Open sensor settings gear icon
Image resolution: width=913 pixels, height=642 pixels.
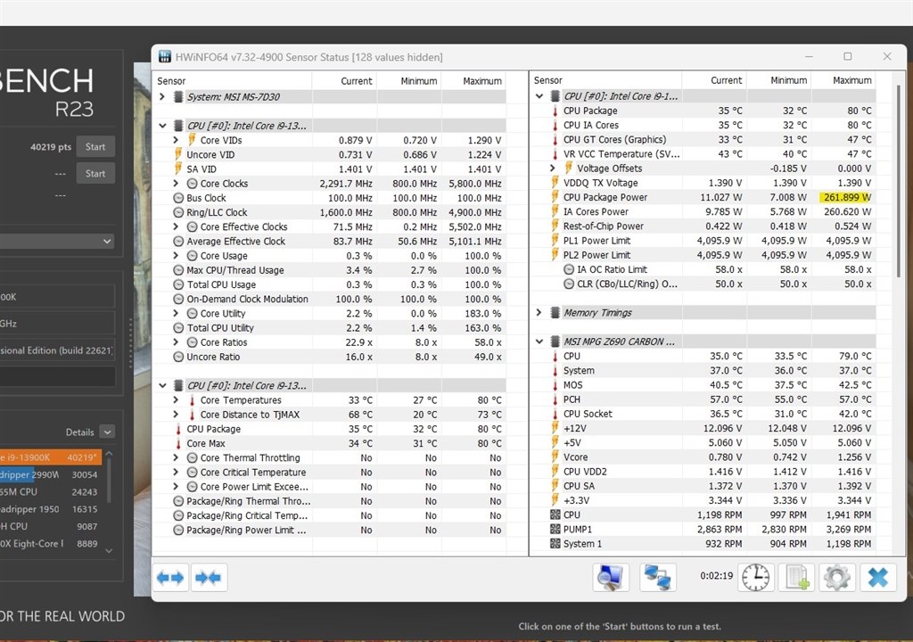[x=836, y=577]
